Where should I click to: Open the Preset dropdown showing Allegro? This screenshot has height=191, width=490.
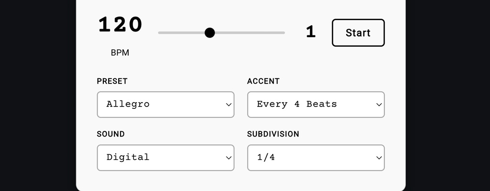coord(165,105)
